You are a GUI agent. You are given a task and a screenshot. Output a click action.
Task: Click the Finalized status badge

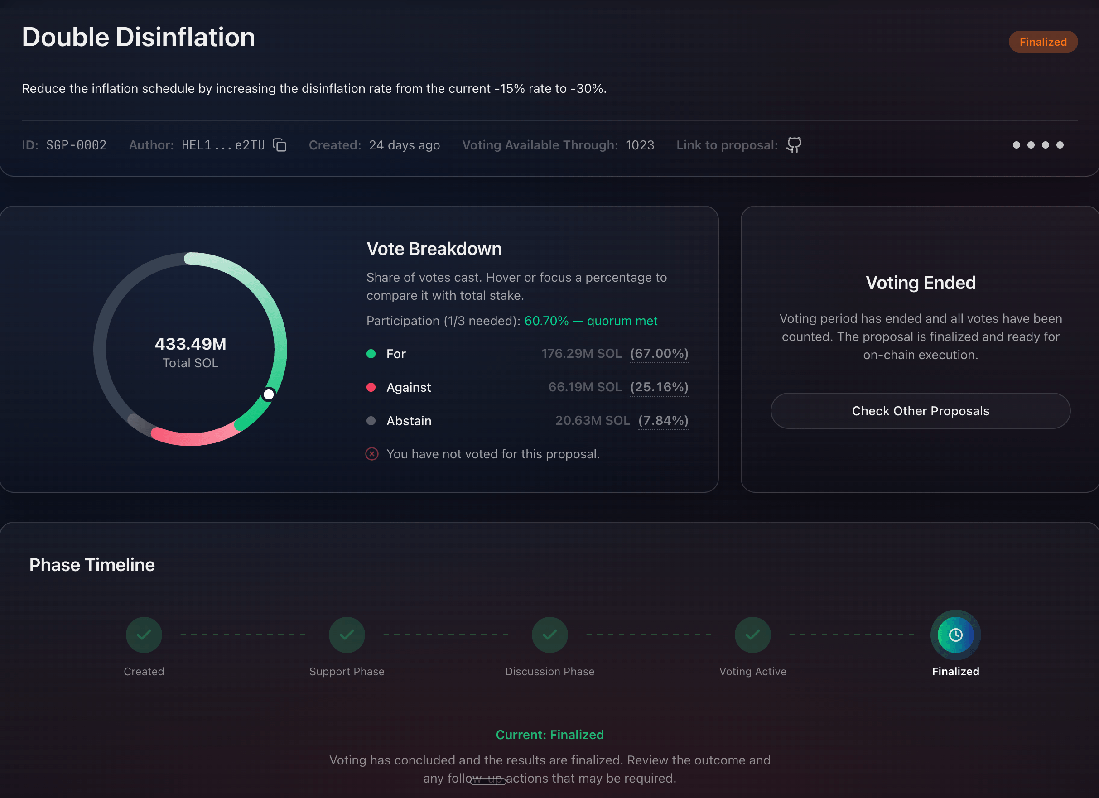(1043, 42)
